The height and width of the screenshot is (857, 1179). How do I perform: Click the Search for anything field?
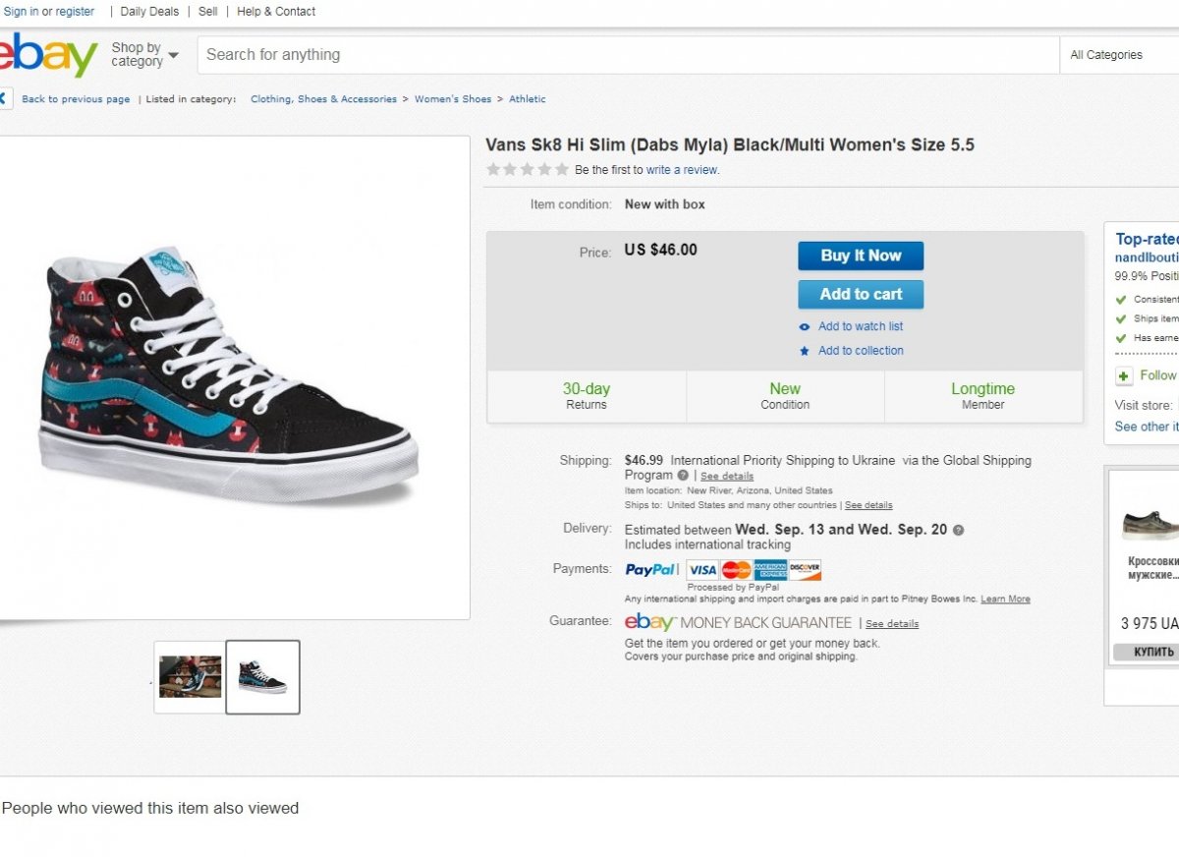(x=629, y=55)
